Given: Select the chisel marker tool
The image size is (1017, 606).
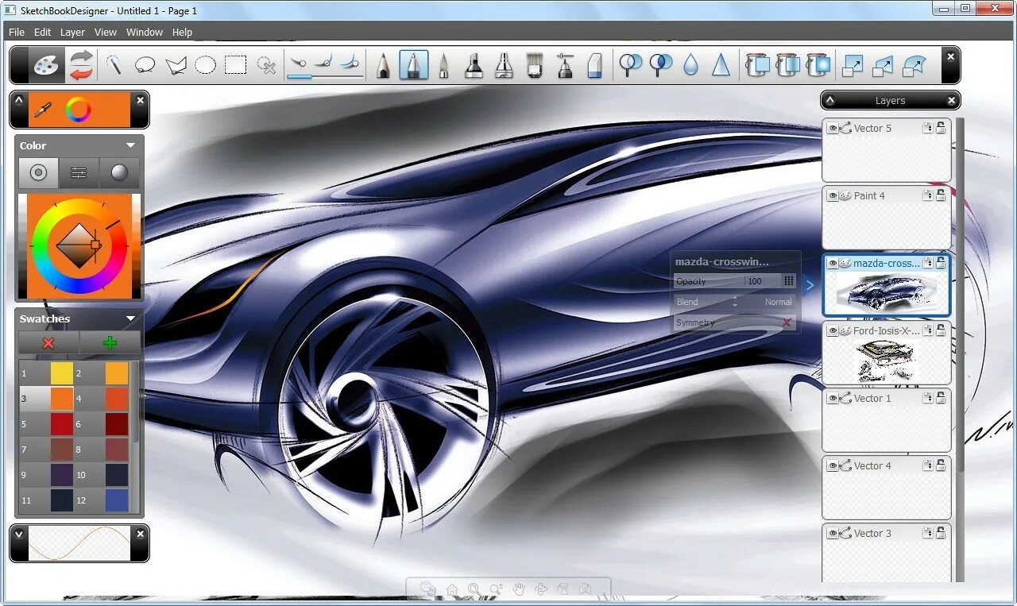Looking at the screenshot, I should 474,65.
